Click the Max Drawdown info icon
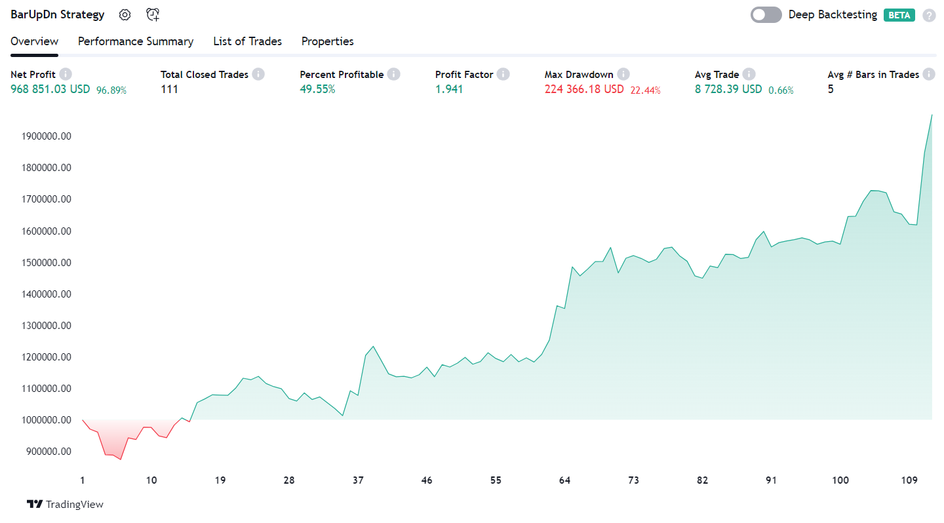944x523 pixels. point(623,75)
